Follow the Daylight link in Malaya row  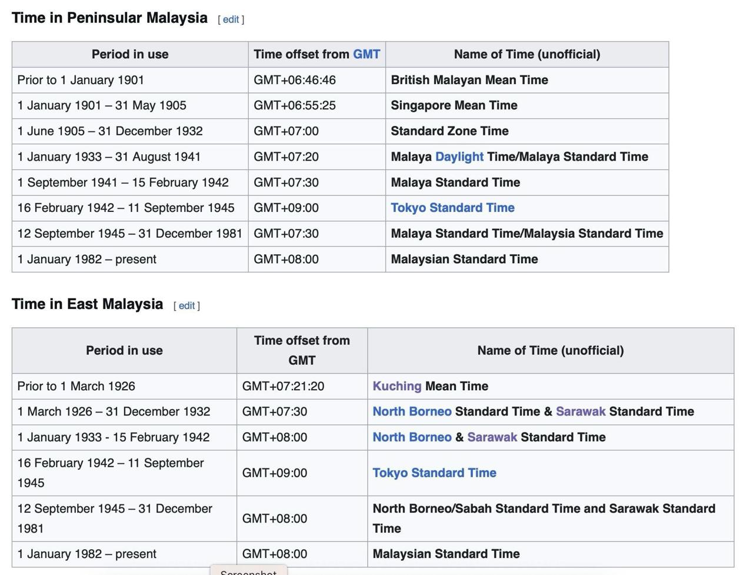point(459,157)
